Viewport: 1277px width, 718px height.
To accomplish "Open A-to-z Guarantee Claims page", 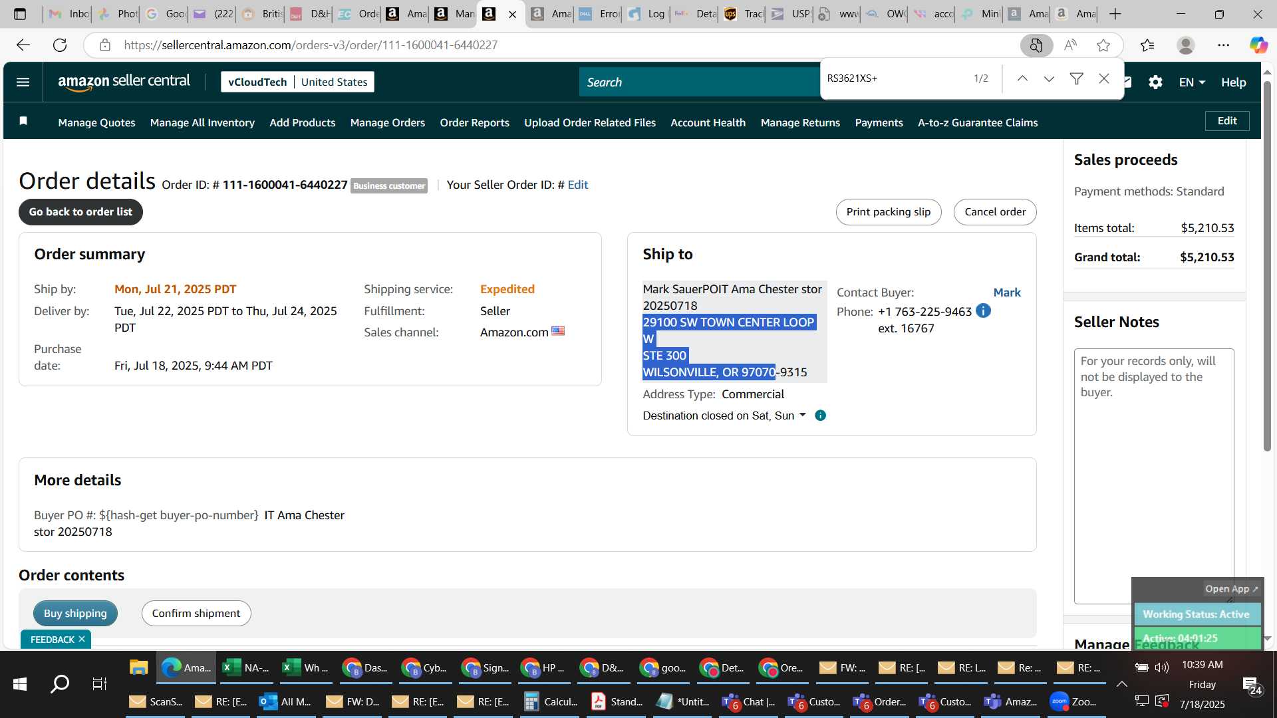I will click(978, 122).
